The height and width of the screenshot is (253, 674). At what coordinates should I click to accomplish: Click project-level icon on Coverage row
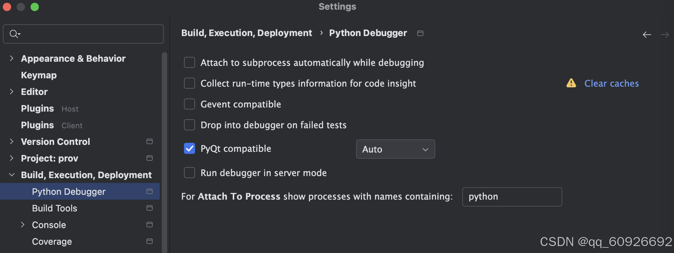click(x=150, y=241)
